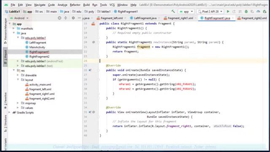
Task: Open Project panel settings gear
Action: pyautogui.click(x=73, y=18)
